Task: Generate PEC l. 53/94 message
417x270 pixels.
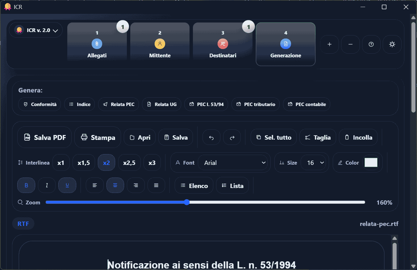Action: pos(206,104)
